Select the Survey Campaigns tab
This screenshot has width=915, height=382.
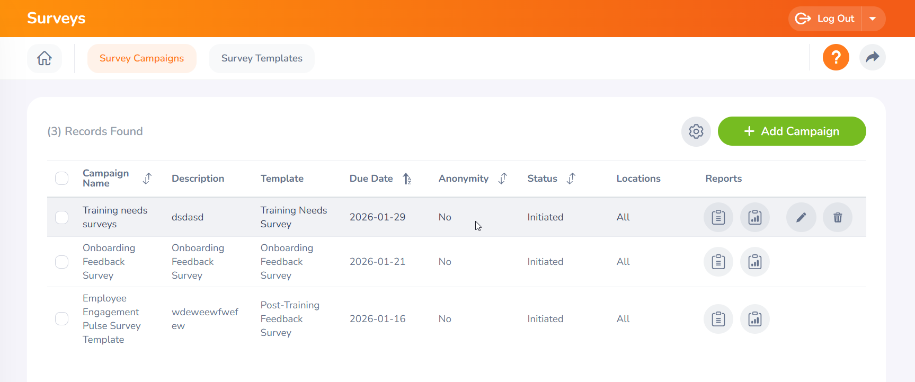click(141, 58)
